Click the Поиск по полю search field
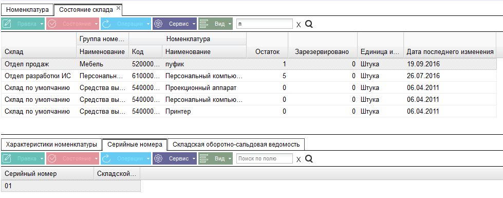 tap(265, 158)
